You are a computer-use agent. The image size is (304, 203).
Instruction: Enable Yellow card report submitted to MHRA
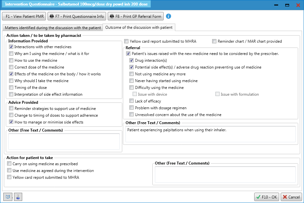(126, 41)
